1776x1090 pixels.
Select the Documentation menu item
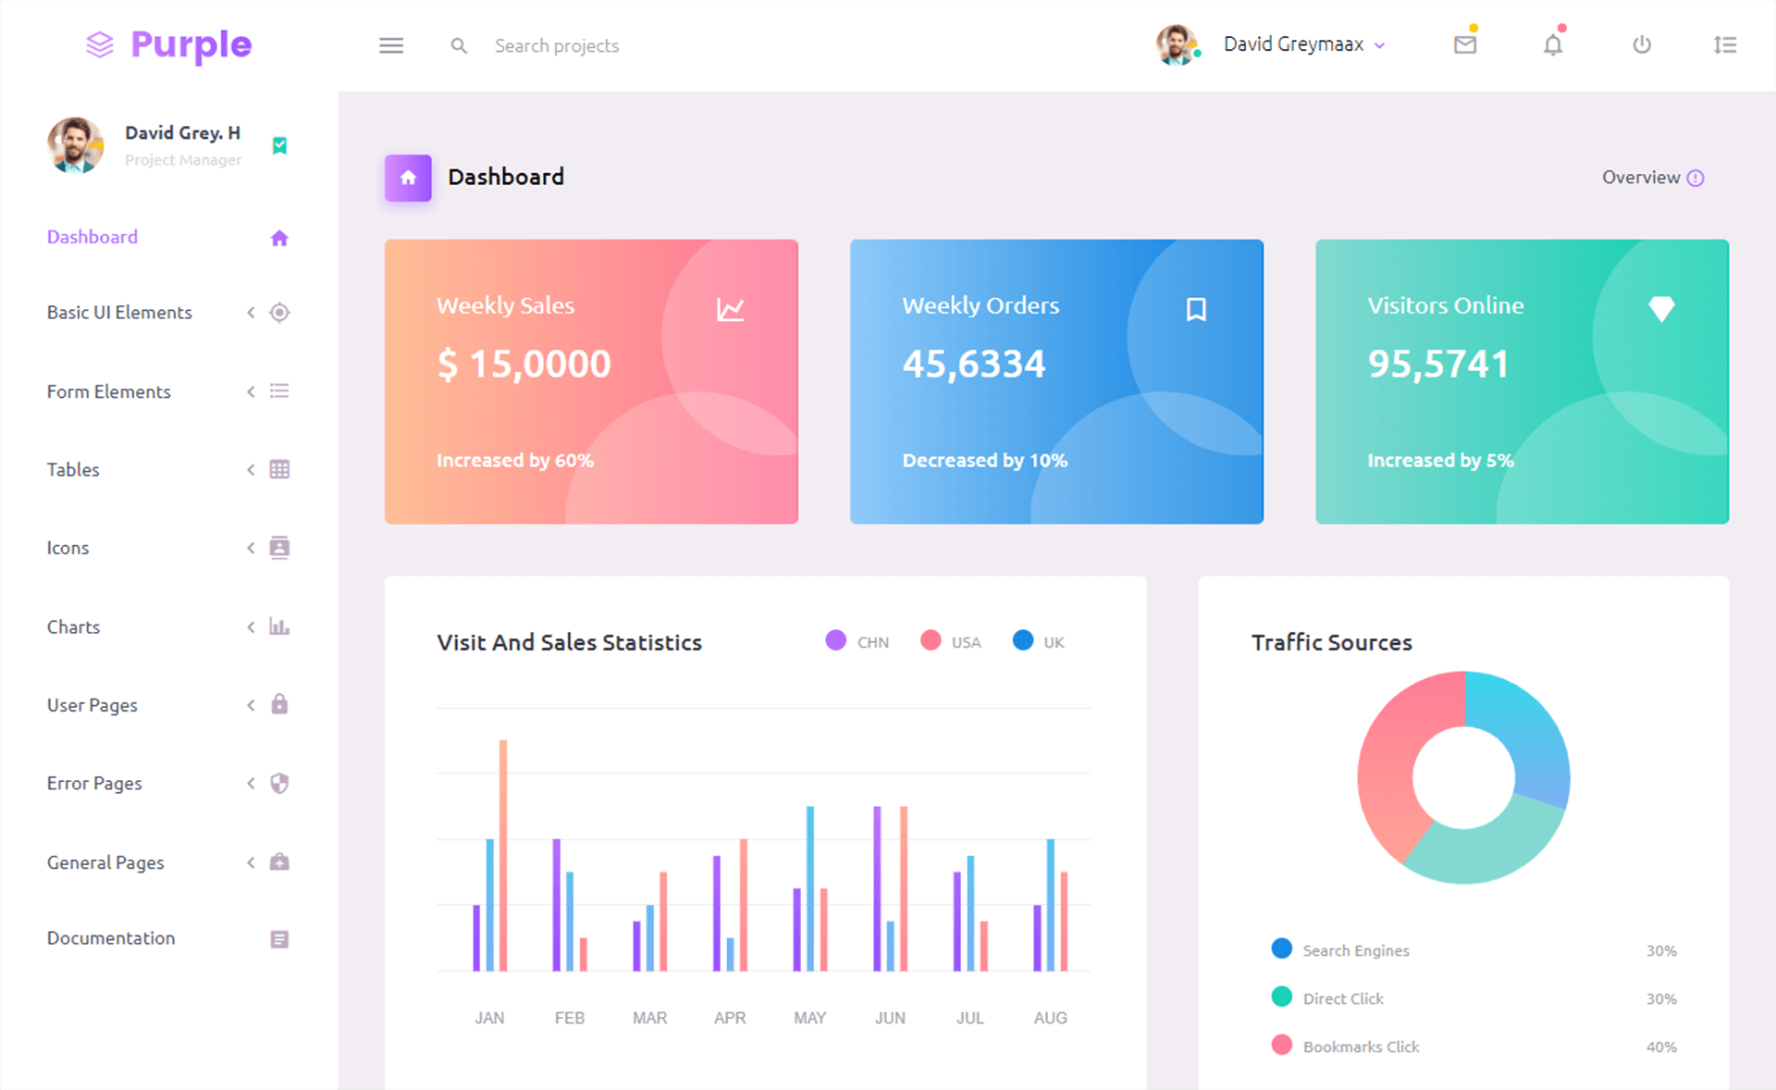[x=112, y=937]
